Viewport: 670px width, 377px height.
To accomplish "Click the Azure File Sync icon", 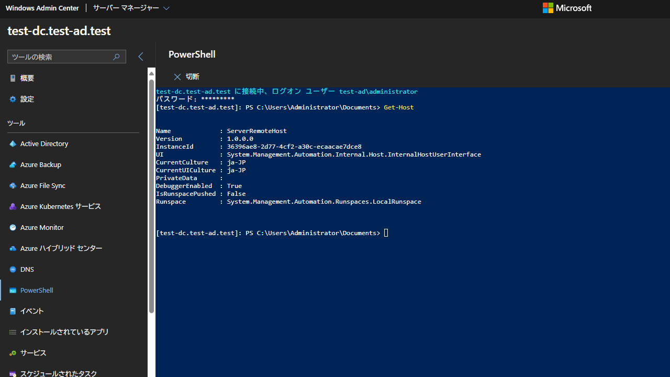I will pos(13,185).
